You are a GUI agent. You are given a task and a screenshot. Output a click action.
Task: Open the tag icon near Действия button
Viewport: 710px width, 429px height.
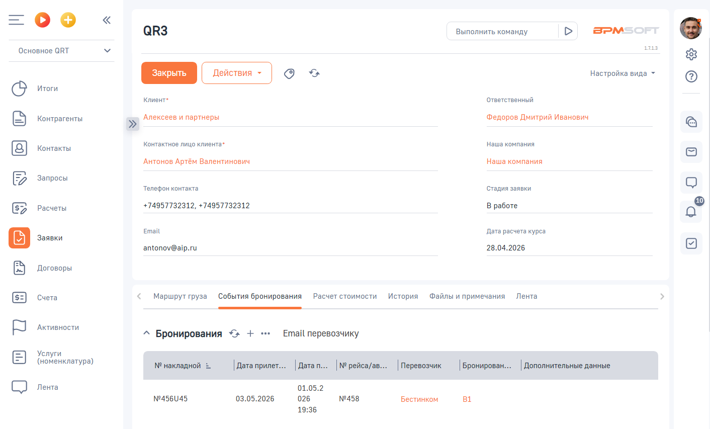[289, 73]
